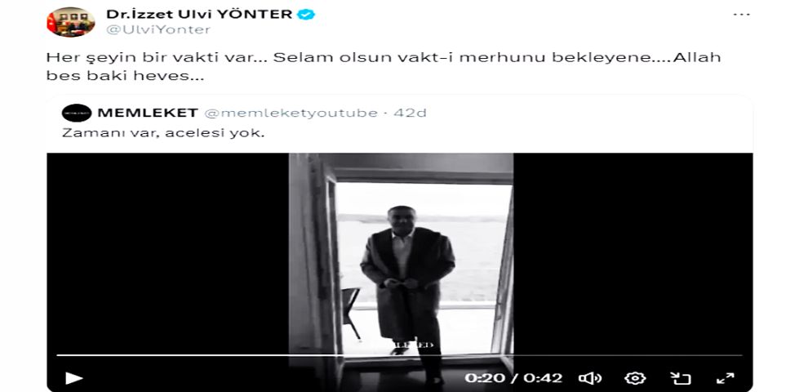The width and height of the screenshot is (808, 392).
Task: Open MEMLEKET channel avatar icon
Action: click(76, 113)
